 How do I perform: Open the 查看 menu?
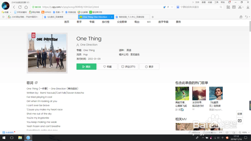(204, 2)
